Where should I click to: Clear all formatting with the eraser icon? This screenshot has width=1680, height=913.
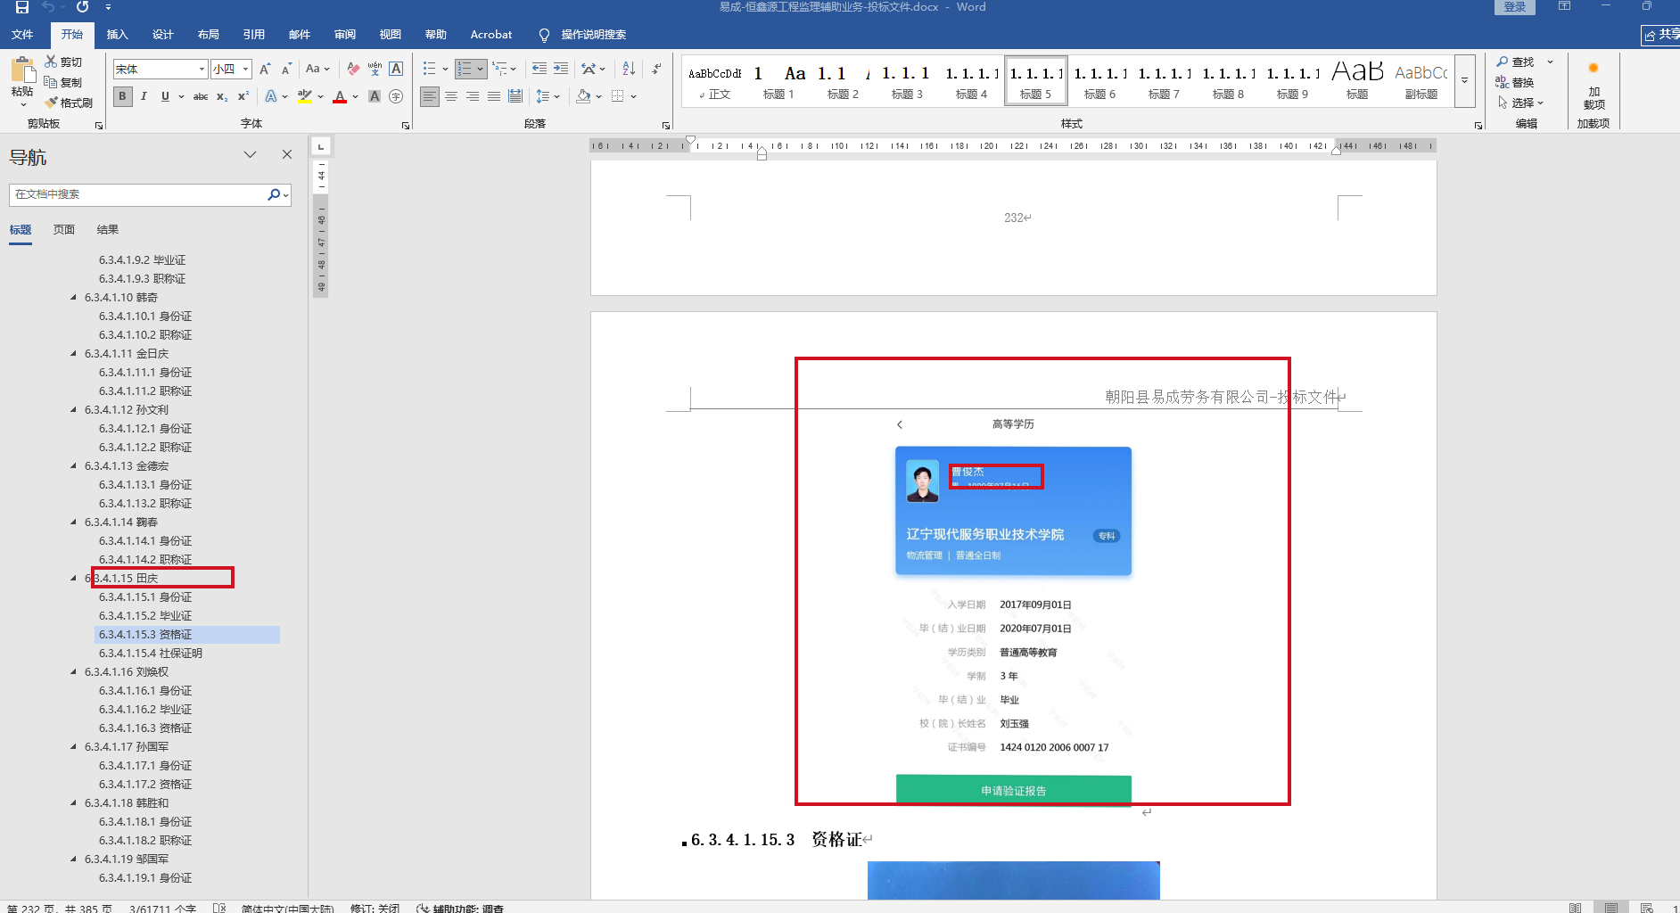coord(353,69)
